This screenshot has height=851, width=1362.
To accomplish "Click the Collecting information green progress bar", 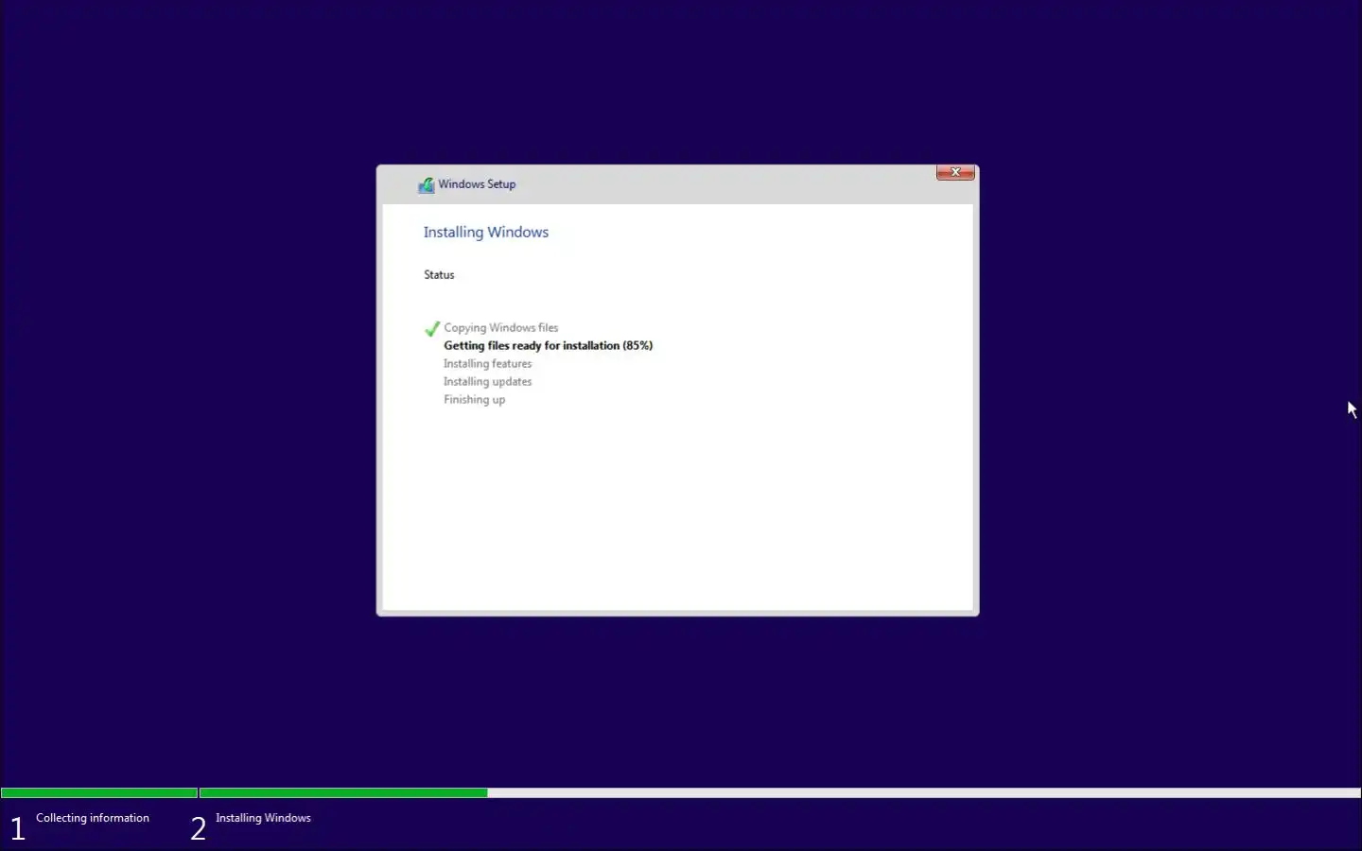I will point(99,793).
